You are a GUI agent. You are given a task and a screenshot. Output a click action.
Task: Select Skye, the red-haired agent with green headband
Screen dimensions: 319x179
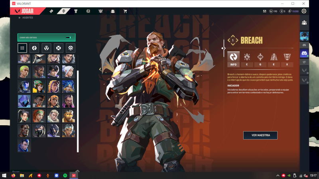[39, 116]
